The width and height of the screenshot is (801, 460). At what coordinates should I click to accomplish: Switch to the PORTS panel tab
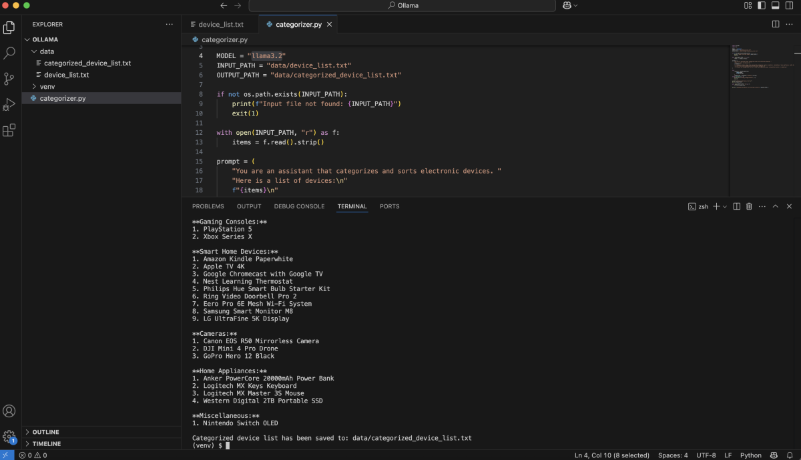tap(390, 206)
